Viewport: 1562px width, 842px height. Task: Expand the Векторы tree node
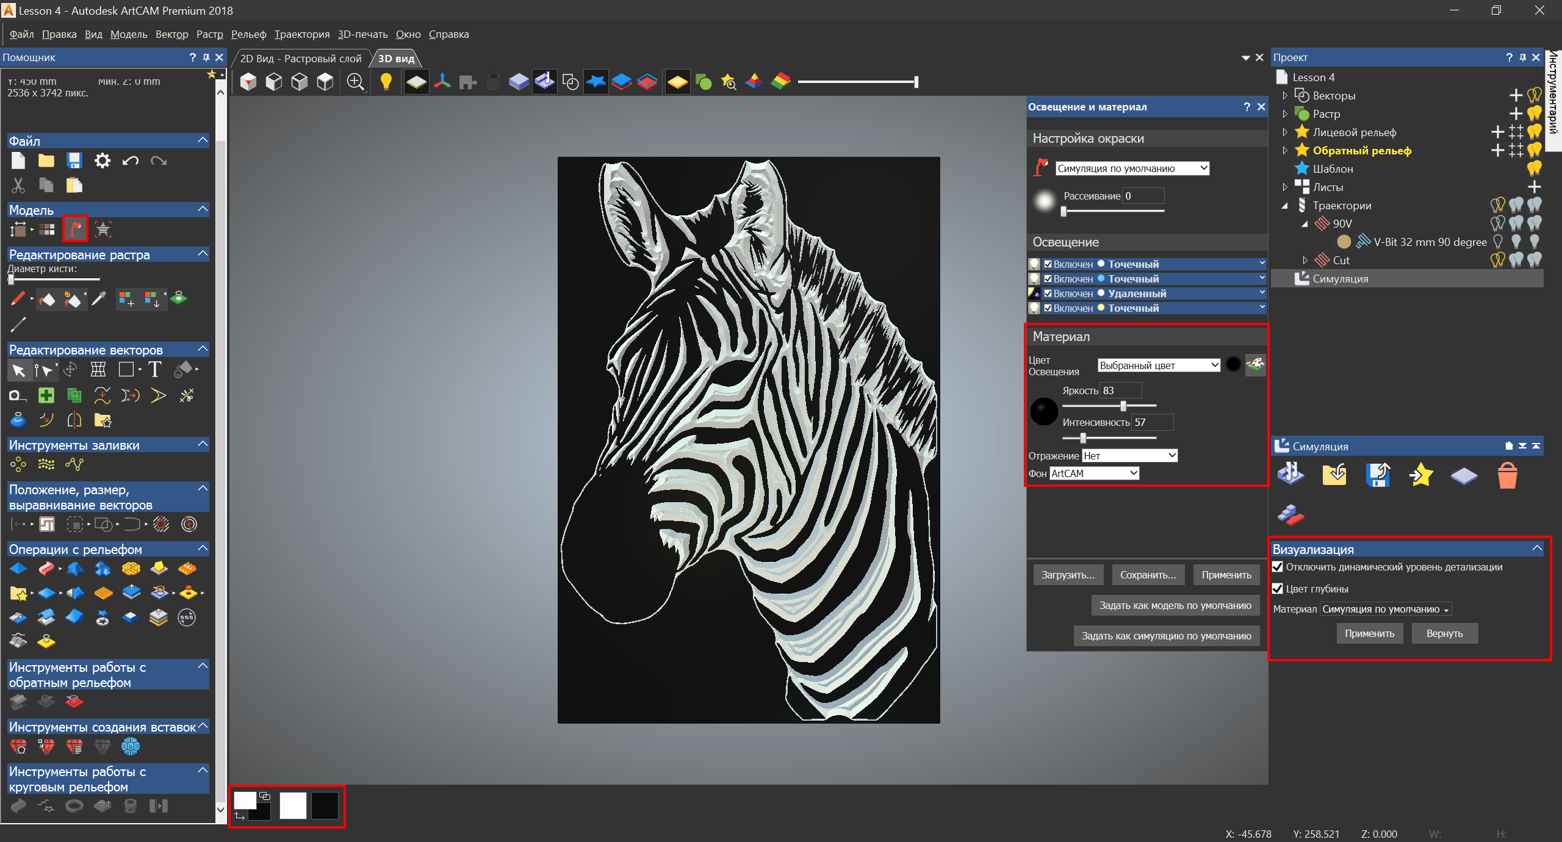click(x=1285, y=96)
